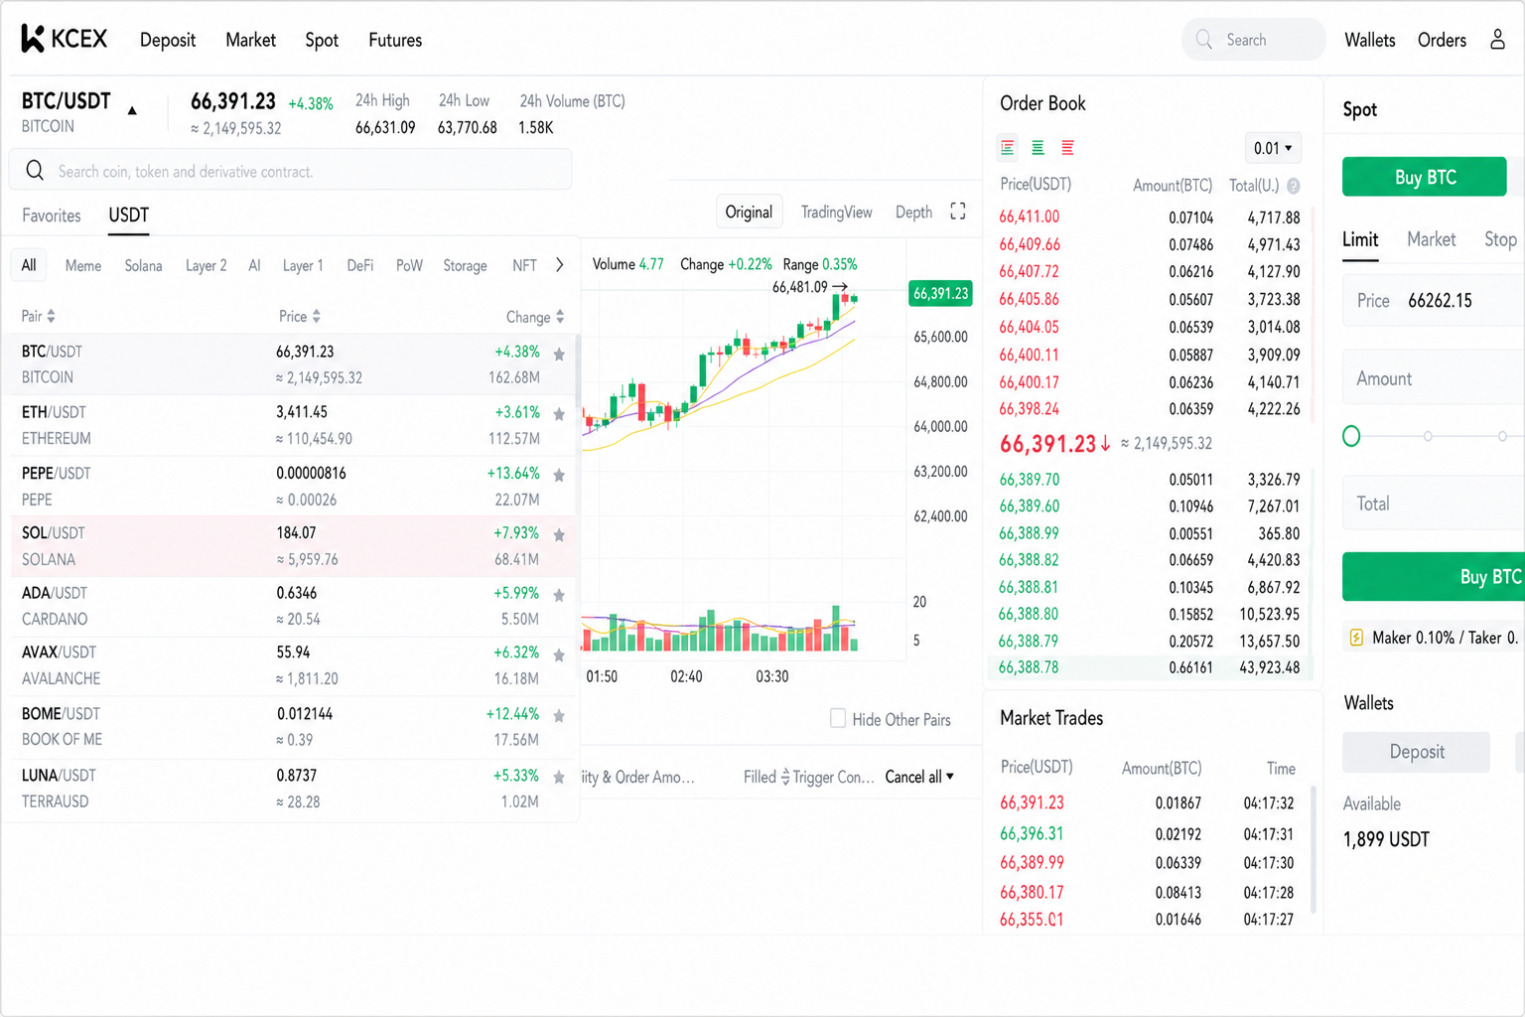
Task: Switch chart to Depth view
Action: [x=913, y=212]
